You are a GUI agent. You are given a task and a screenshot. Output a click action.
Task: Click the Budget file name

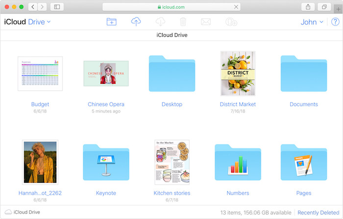coord(40,104)
